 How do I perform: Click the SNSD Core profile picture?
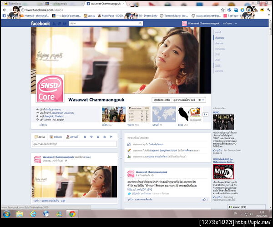pyautogui.click(x=50, y=88)
